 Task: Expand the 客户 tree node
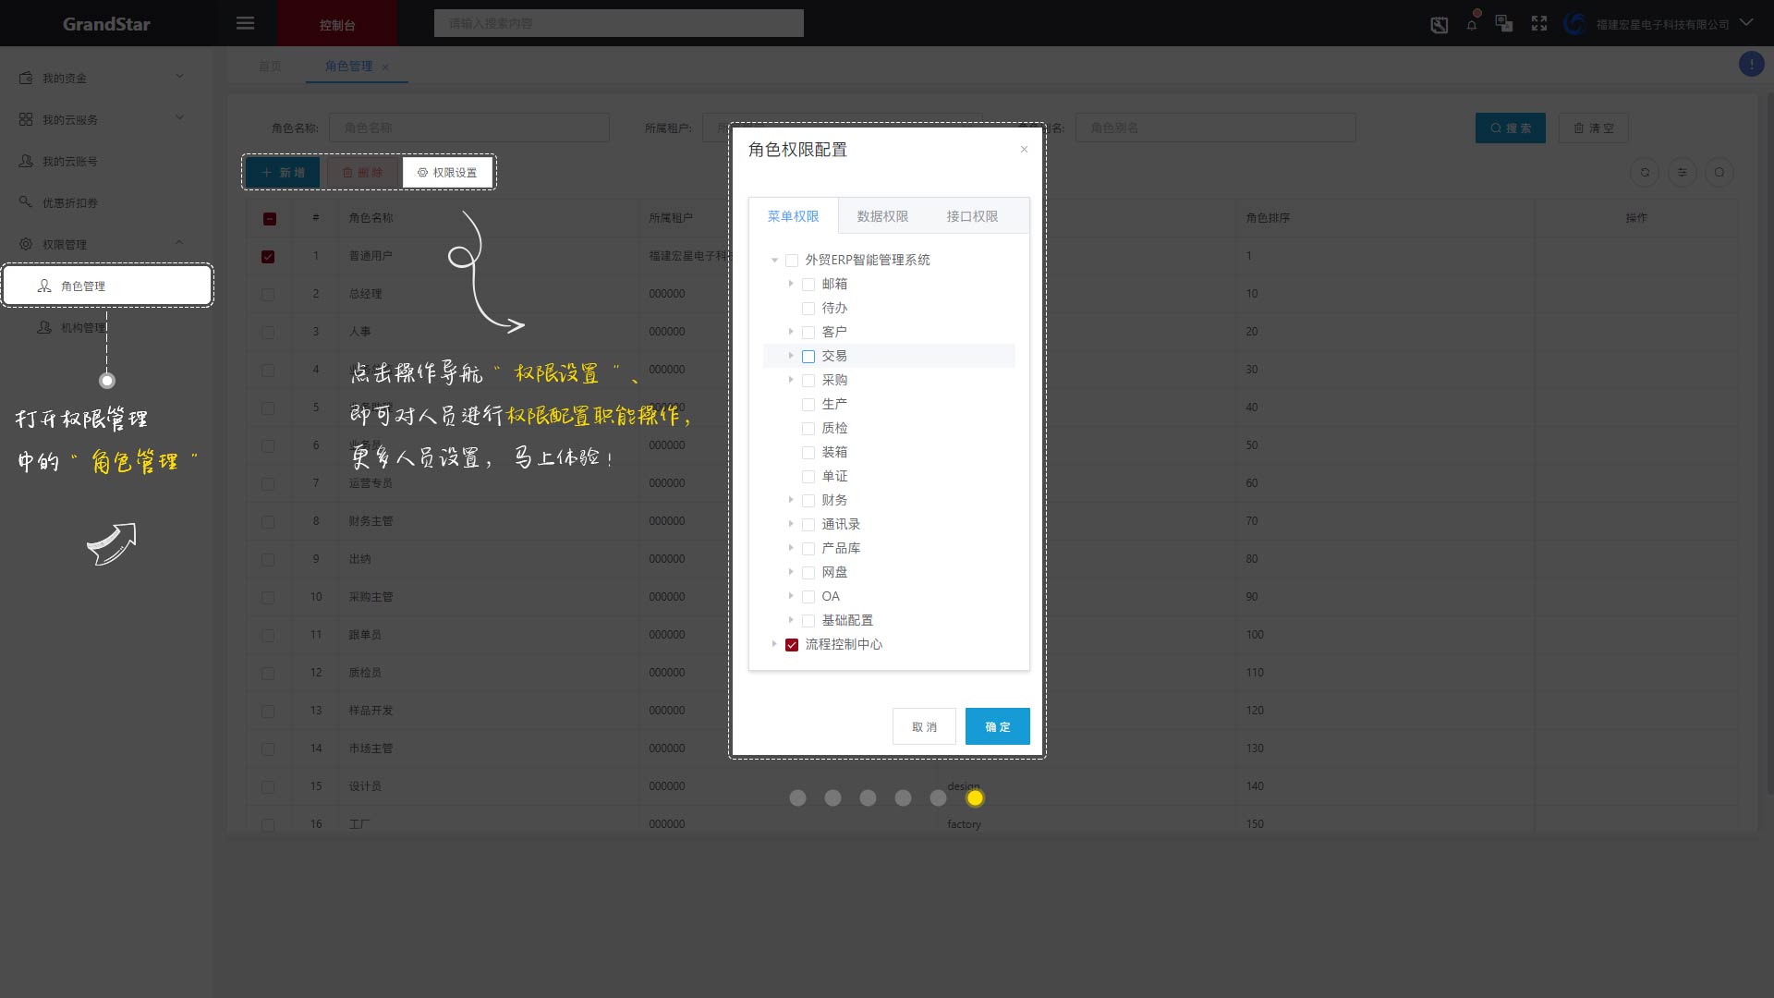tap(791, 332)
